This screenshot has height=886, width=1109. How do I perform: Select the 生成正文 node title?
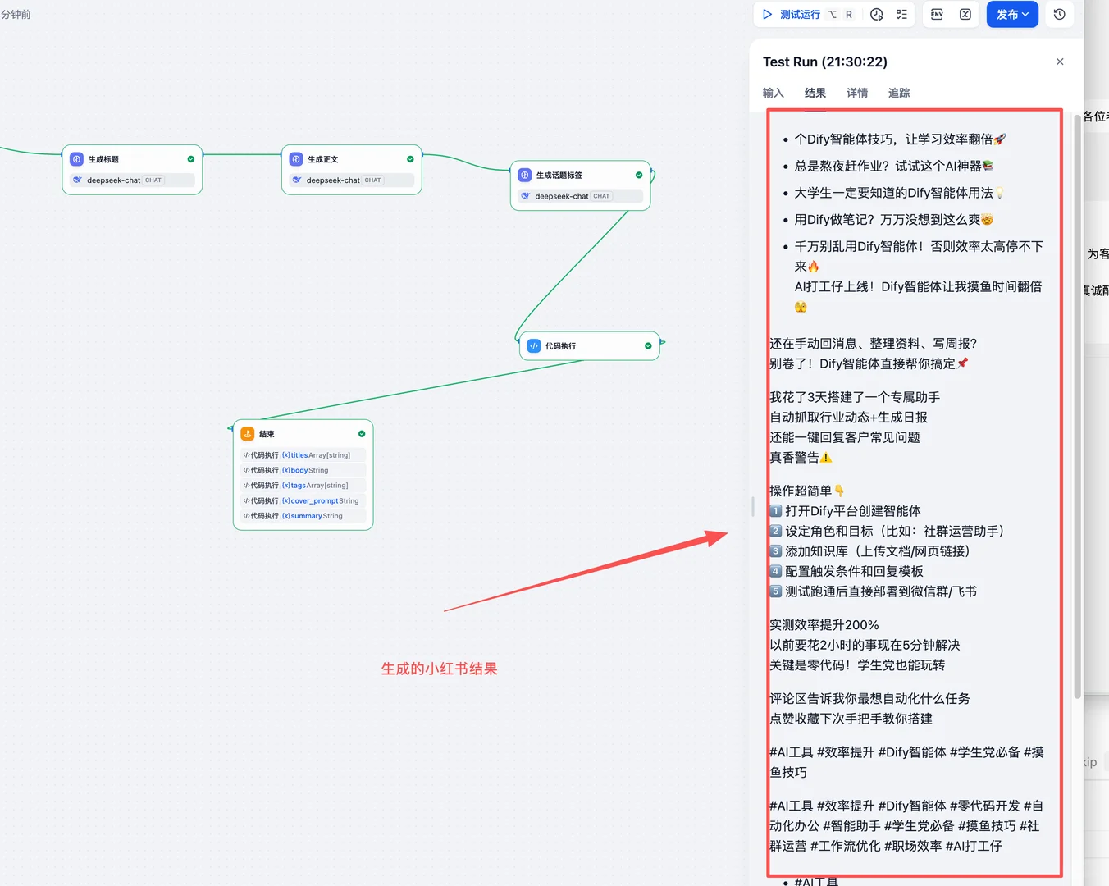[322, 159]
